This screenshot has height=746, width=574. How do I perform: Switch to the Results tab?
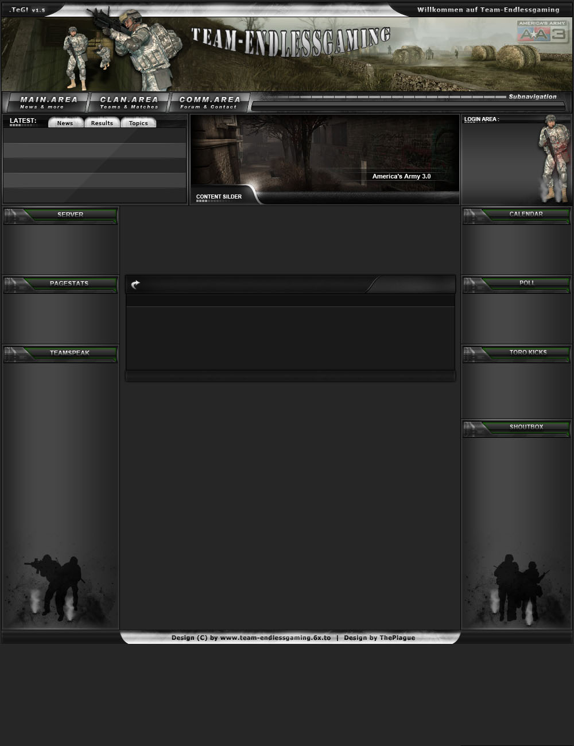click(102, 123)
